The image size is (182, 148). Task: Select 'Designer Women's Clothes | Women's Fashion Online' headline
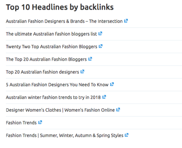[60, 110]
